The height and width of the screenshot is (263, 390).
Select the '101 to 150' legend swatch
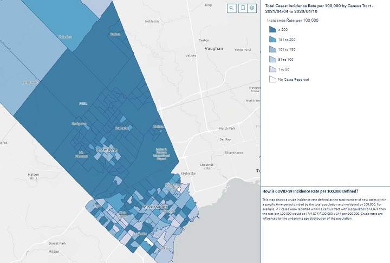coord(272,49)
